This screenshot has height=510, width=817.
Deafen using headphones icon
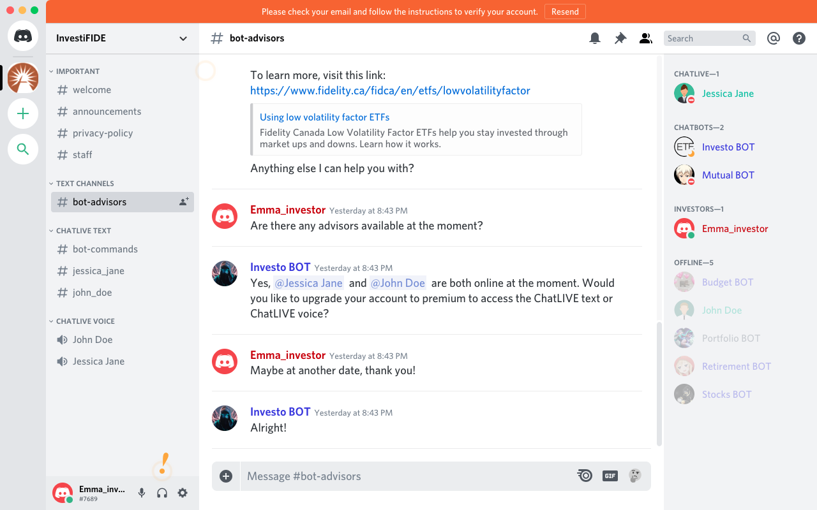162,493
